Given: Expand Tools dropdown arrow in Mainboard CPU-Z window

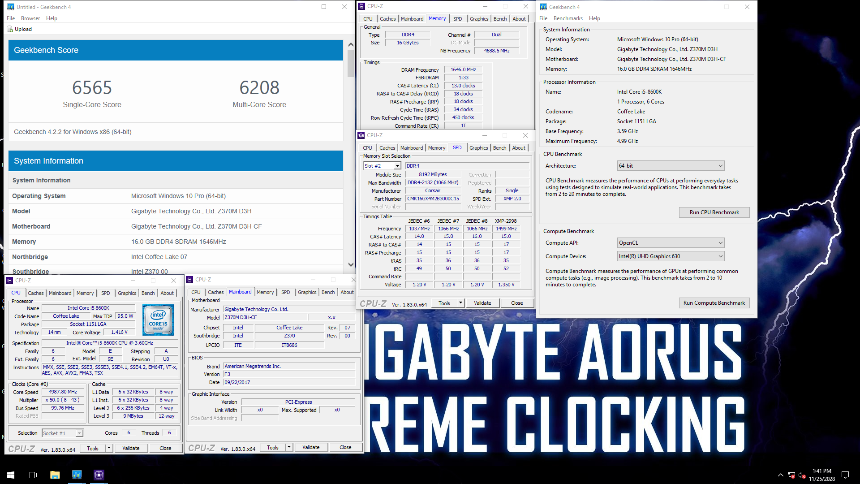Looking at the screenshot, I should pos(289,447).
